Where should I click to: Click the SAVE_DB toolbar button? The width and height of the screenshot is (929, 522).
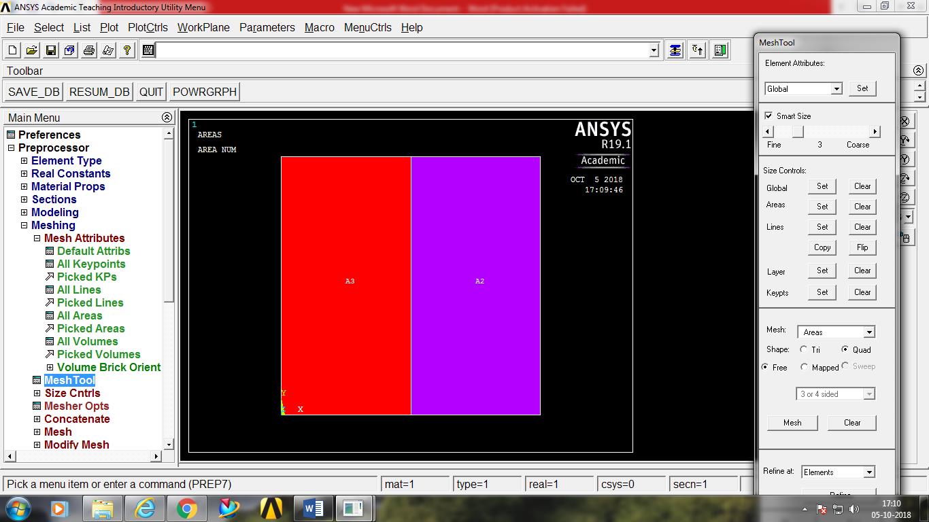click(34, 92)
